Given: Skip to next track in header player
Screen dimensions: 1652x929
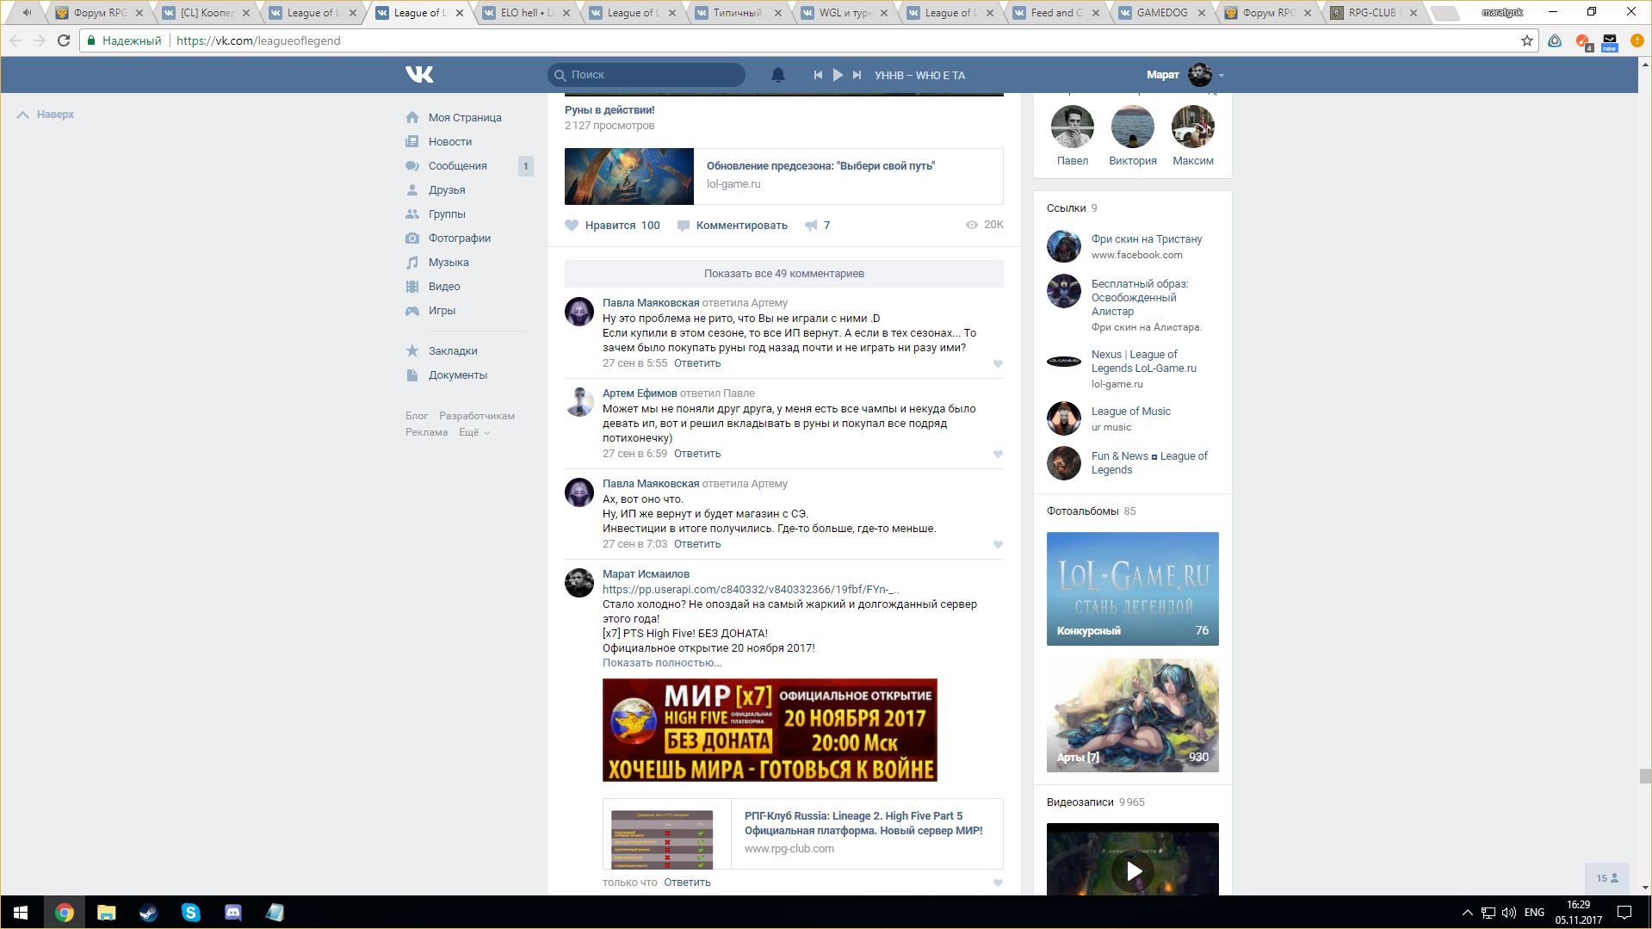Looking at the screenshot, I should (x=857, y=75).
